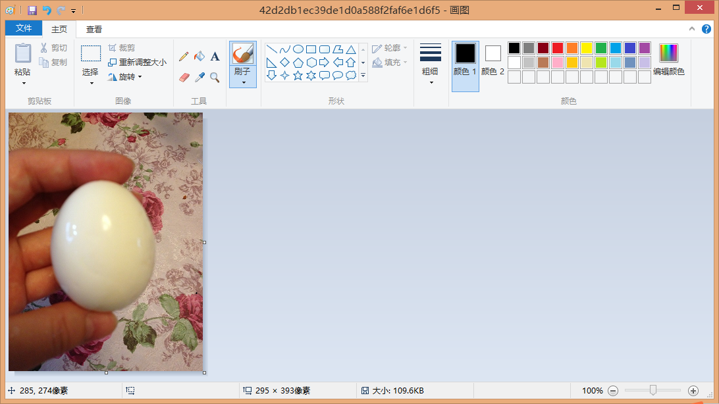719x404 pixels.
Task: Switch to the Home (主页) tab
Action: 59,30
